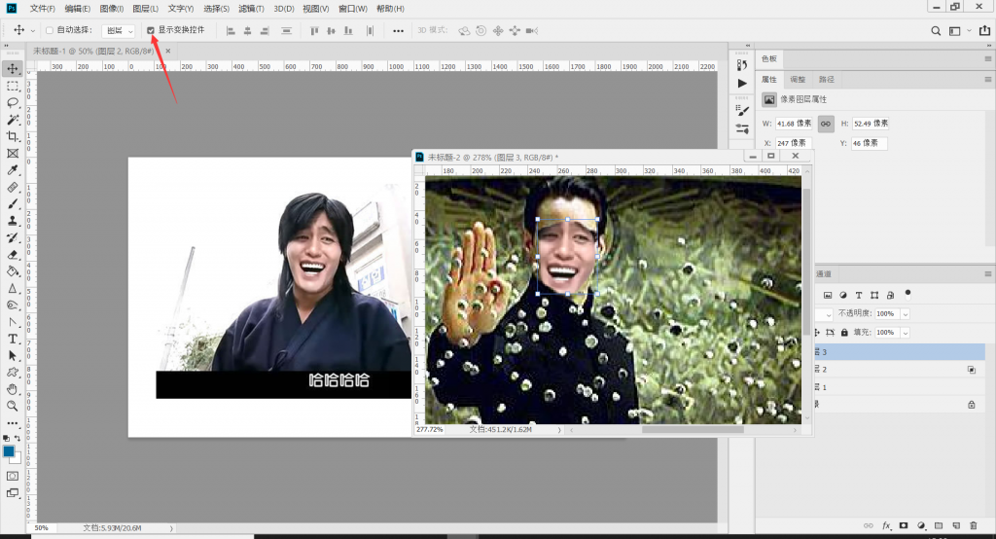Open the Actions panel play icon
Viewport: 996px width, 539px height.
point(742,84)
